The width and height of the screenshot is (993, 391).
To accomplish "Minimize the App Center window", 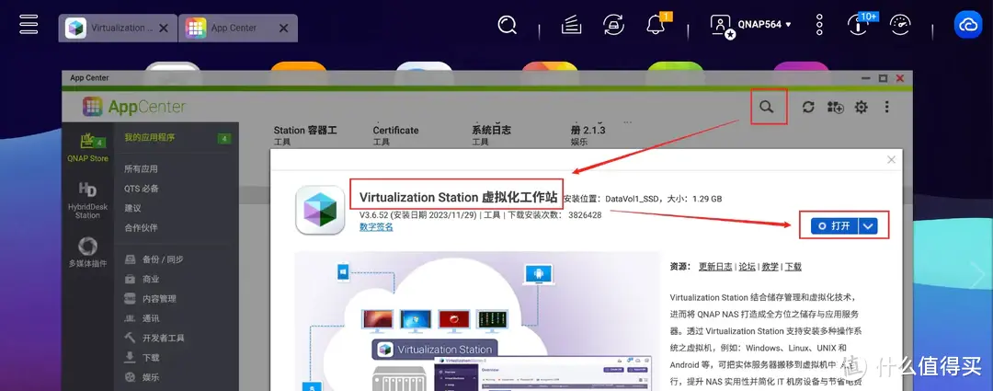I will (x=866, y=78).
